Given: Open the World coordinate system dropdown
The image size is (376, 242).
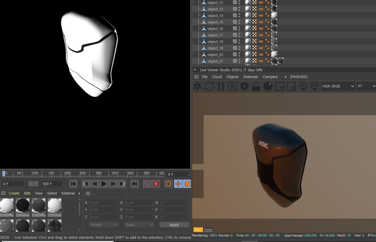Looking at the screenshot, I should pyautogui.click(x=104, y=225).
